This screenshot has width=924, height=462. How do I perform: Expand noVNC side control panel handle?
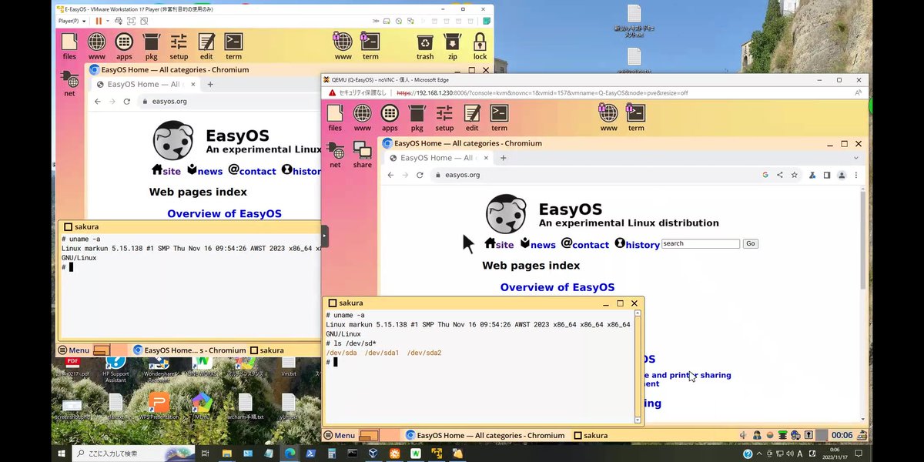click(x=324, y=236)
